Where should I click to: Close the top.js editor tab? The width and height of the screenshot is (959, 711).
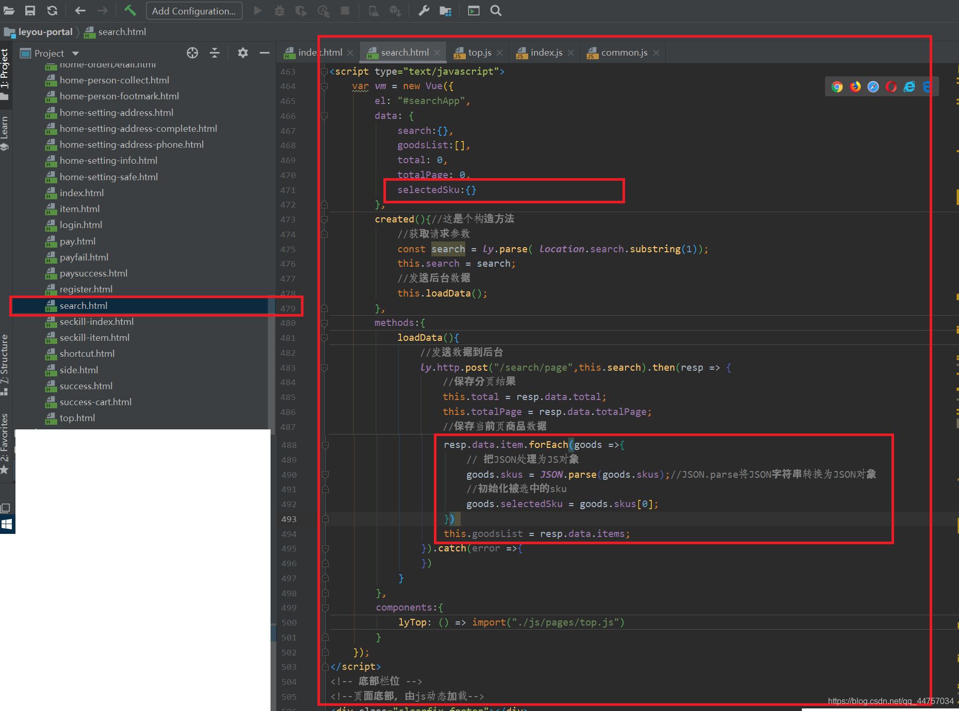(x=499, y=53)
